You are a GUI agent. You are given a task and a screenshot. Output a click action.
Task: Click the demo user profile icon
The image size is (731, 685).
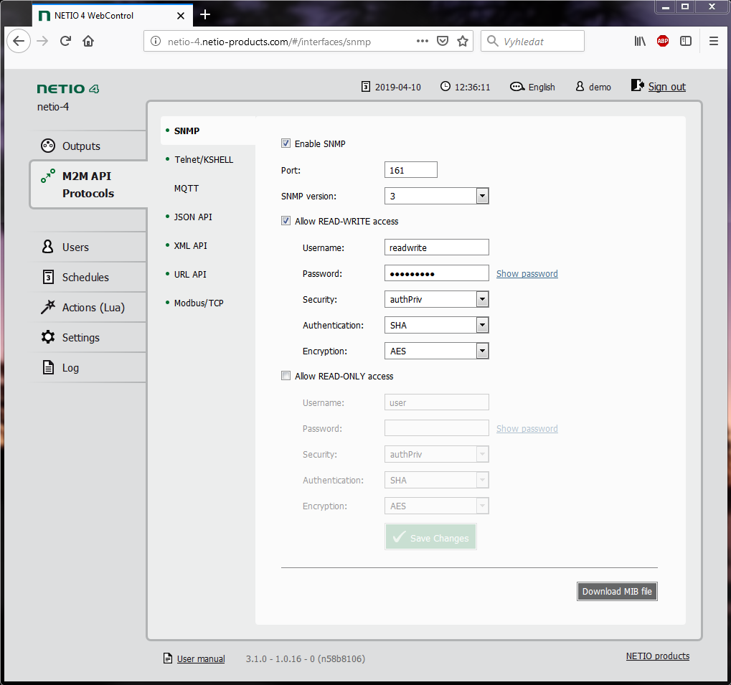tap(580, 87)
